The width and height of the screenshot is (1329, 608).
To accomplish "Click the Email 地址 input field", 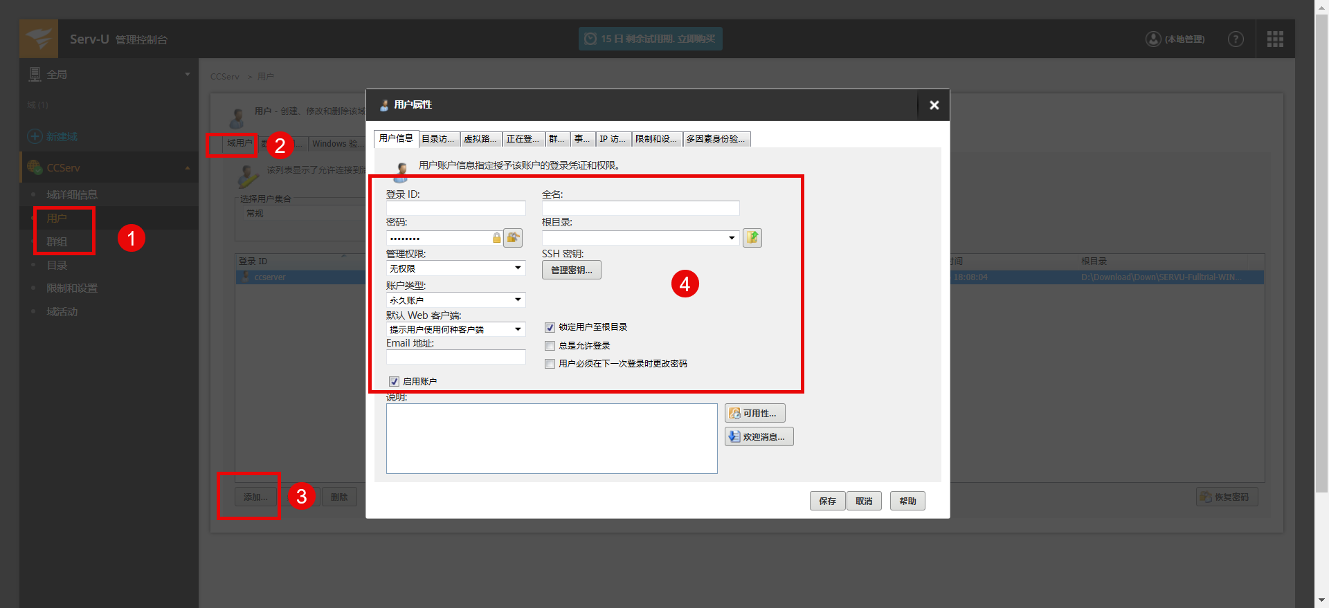I will click(455, 357).
